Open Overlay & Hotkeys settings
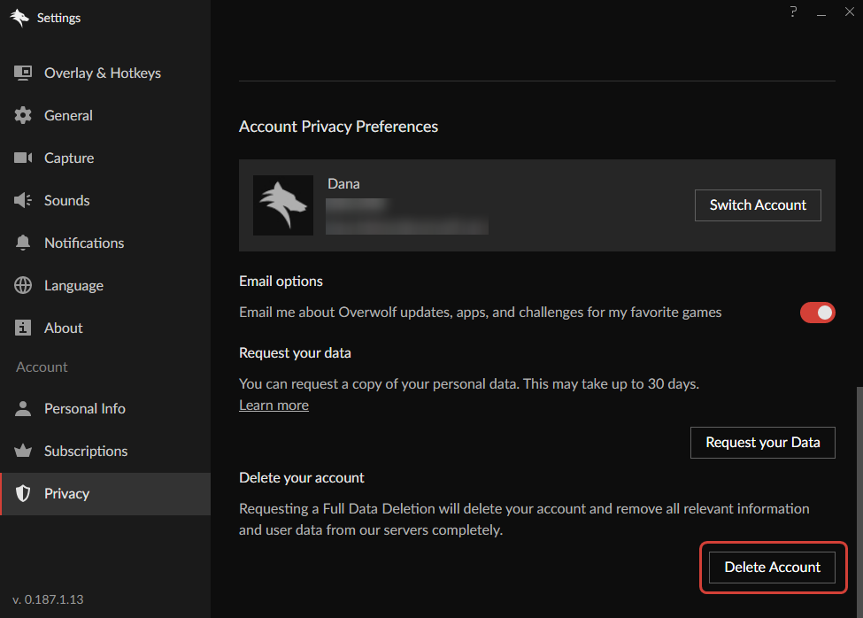This screenshot has height=618, width=863. coord(105,73)
